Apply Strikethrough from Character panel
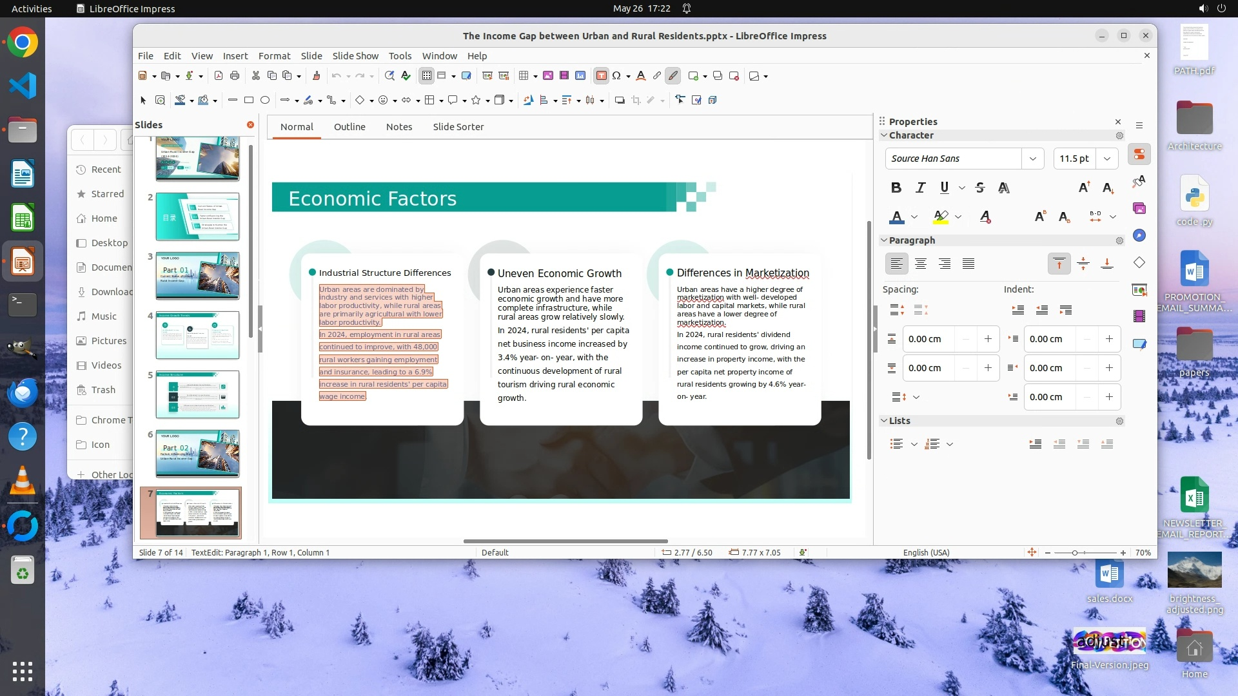This screenshot has height=696, width=1238. 979,188
